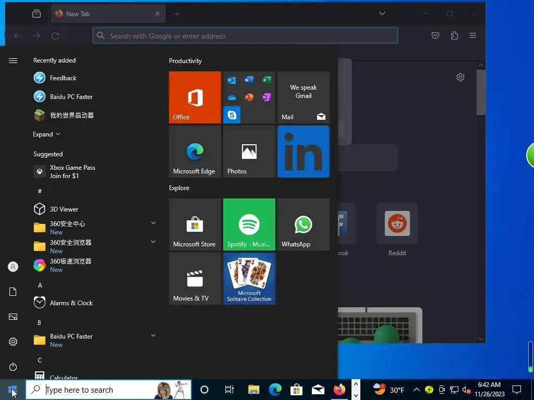Open the network tray icon

(454, 390)
